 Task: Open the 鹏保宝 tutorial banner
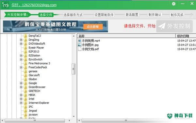tap(56, 26)
